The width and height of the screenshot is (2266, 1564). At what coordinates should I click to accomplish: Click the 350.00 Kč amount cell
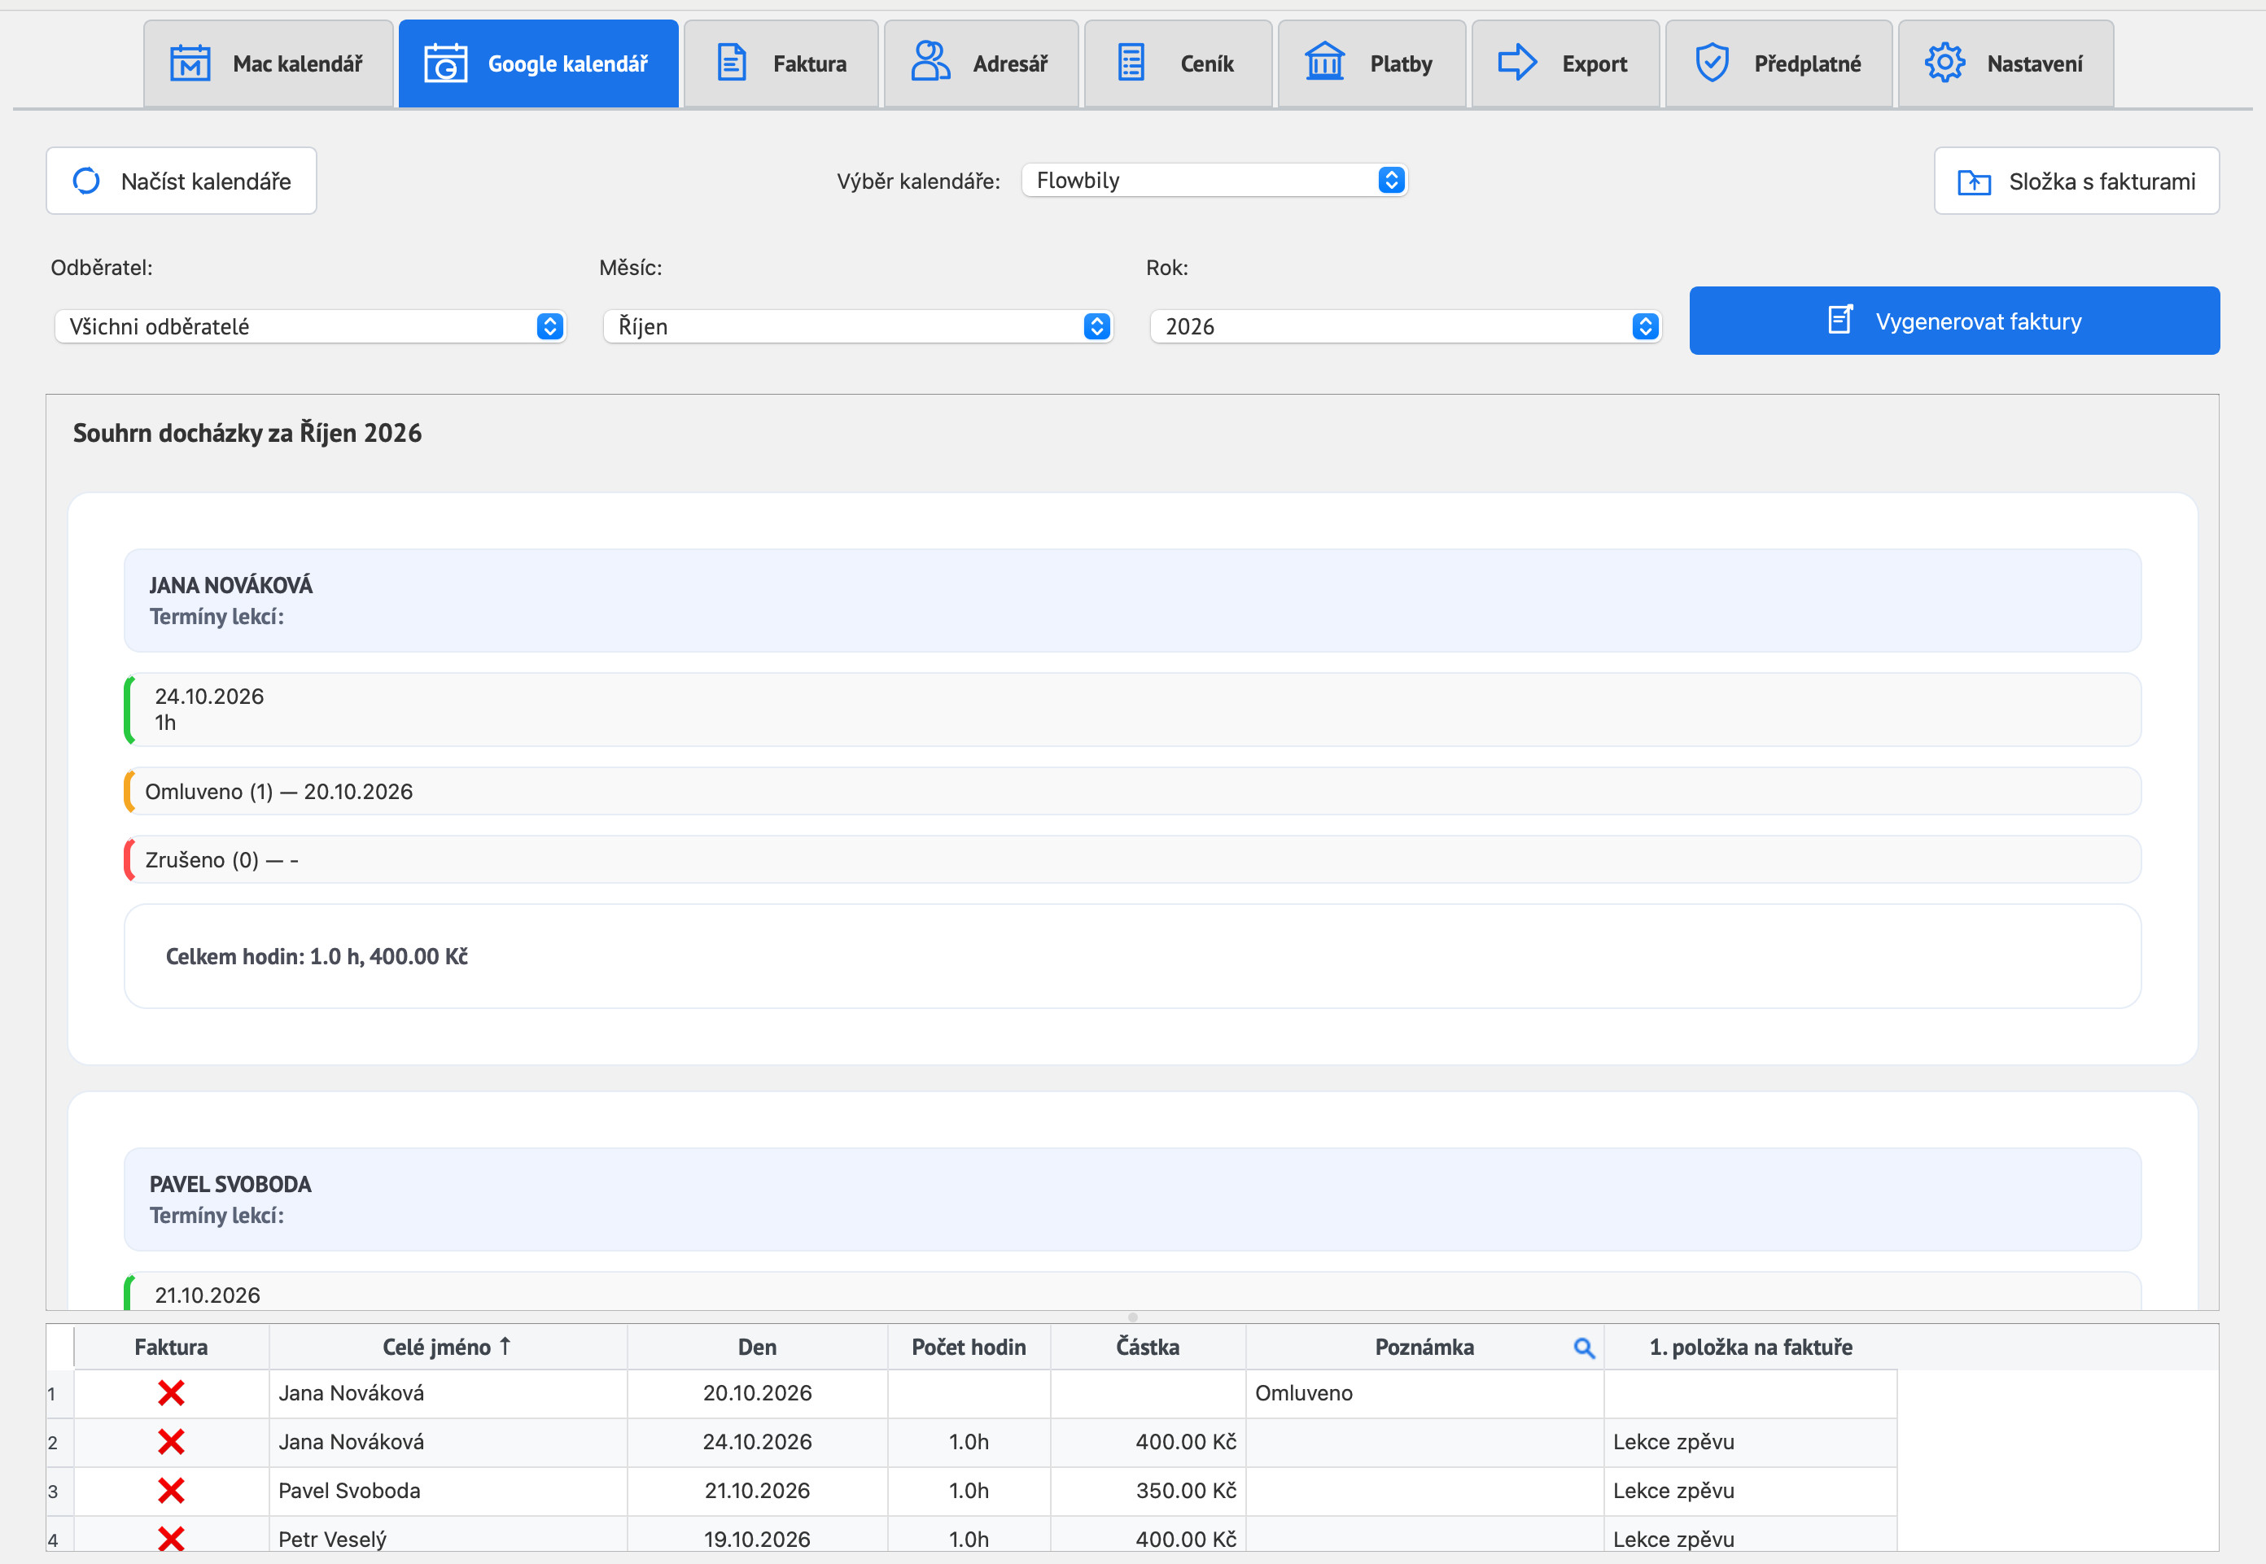[1148, 1491]
